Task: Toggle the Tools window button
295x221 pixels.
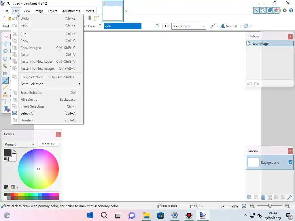Action: click(256, 11)
